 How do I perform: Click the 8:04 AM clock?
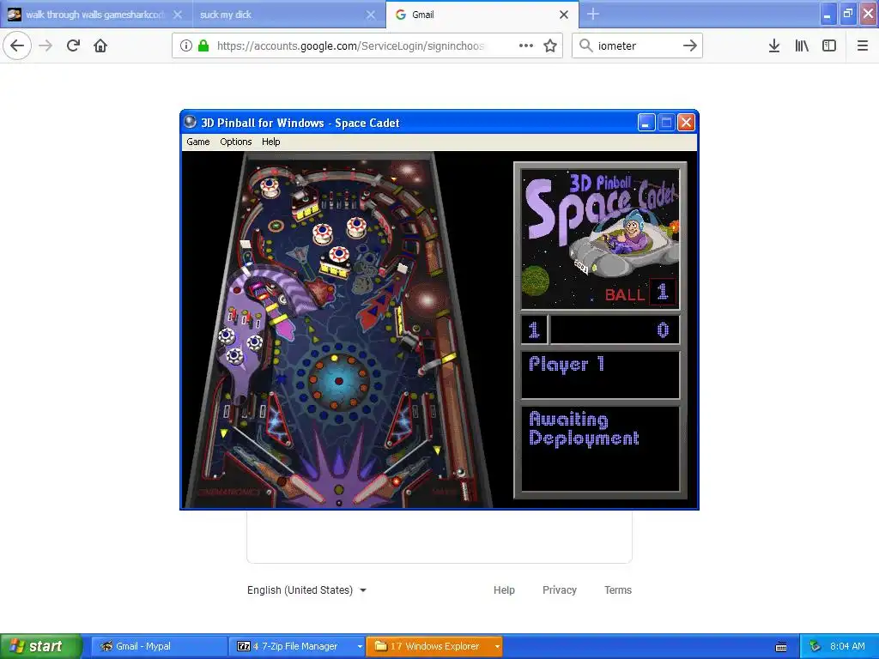pyautogui.click(x=847, y=646)
